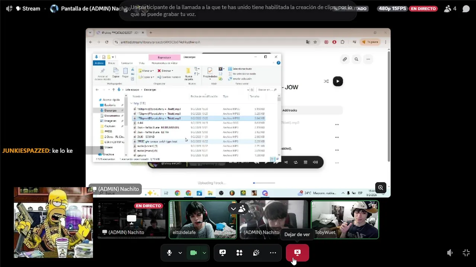The image size is (476, 267).
Task: Toggle repeat in the streamed player bar
Action: click(x=296, y=162)
